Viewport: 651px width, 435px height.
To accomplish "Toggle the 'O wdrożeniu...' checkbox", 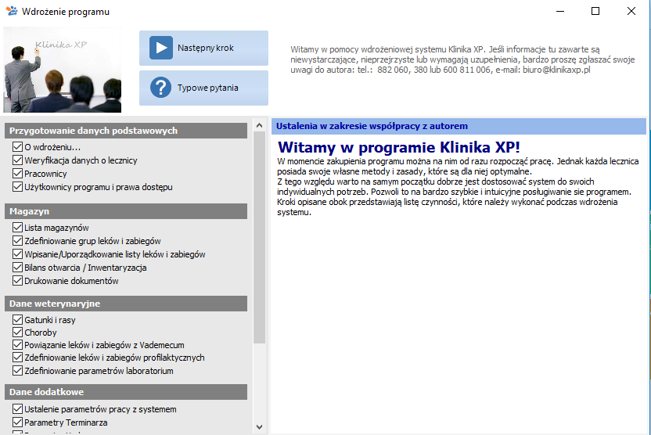I will coord(17,147).
